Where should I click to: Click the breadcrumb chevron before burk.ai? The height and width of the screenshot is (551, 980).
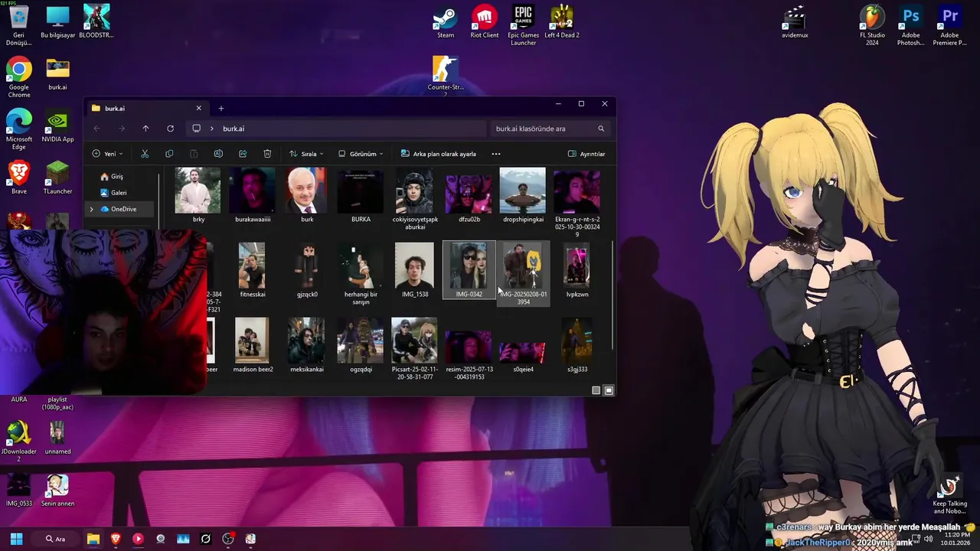(211, 129)
